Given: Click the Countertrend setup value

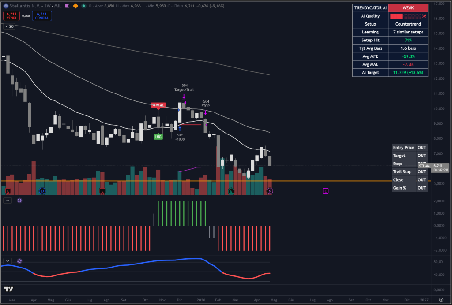Looking at the screenshot, I should point(408,24).
